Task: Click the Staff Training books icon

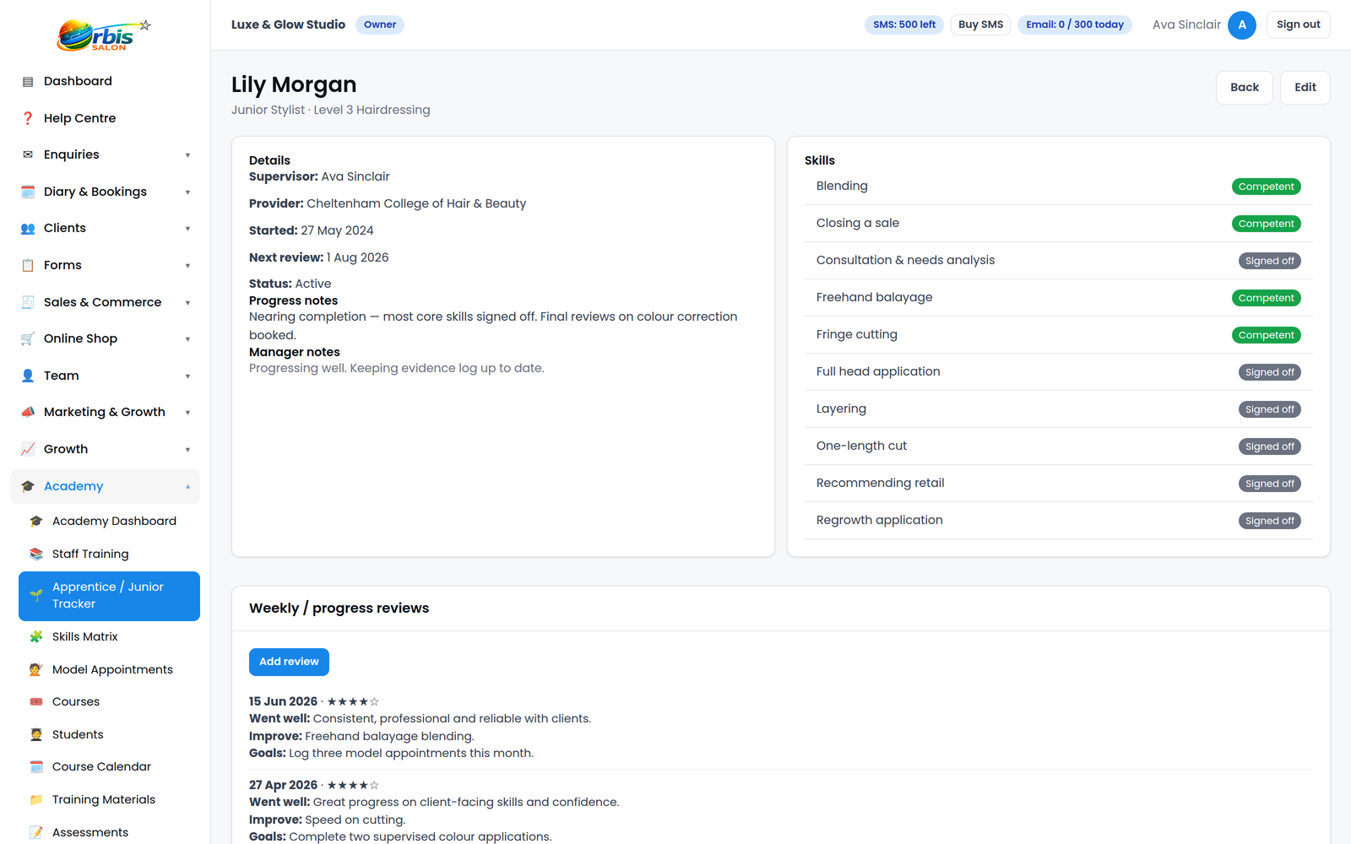Action: (x=36, y=554)
